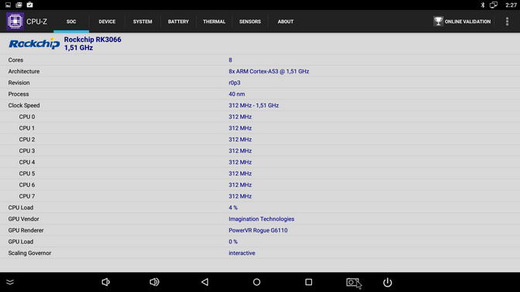Click the 312 MHz - 1,51 GHz value
Image resolution: width=520 pixels, height=292 pixels.
(x=254, y=105)
